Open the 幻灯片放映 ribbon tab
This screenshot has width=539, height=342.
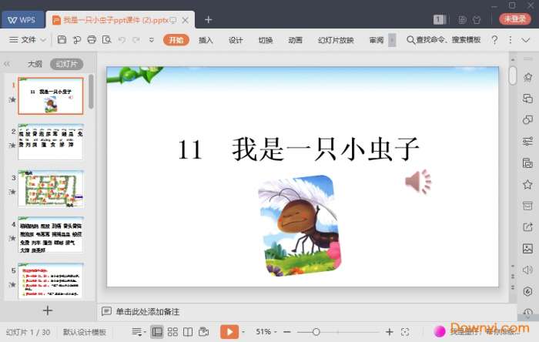coord(336,40)
